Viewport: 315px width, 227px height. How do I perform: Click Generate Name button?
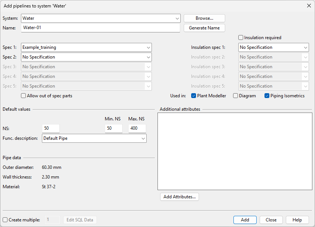204,28
